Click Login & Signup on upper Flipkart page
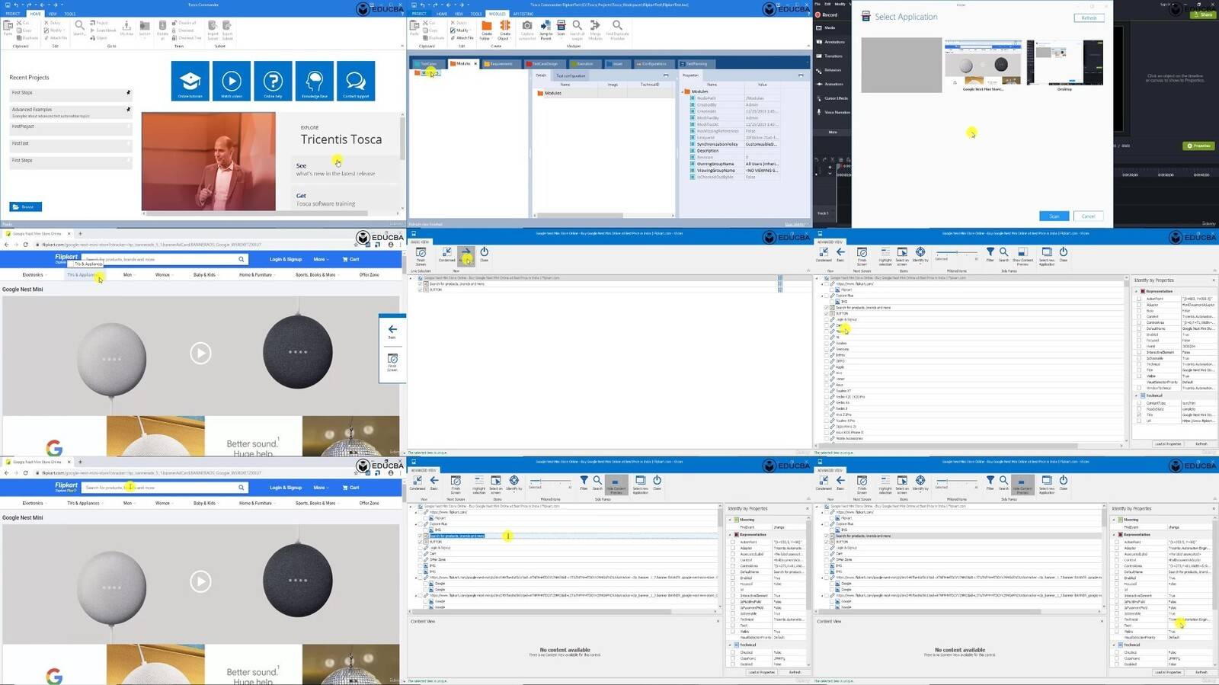 286,259
